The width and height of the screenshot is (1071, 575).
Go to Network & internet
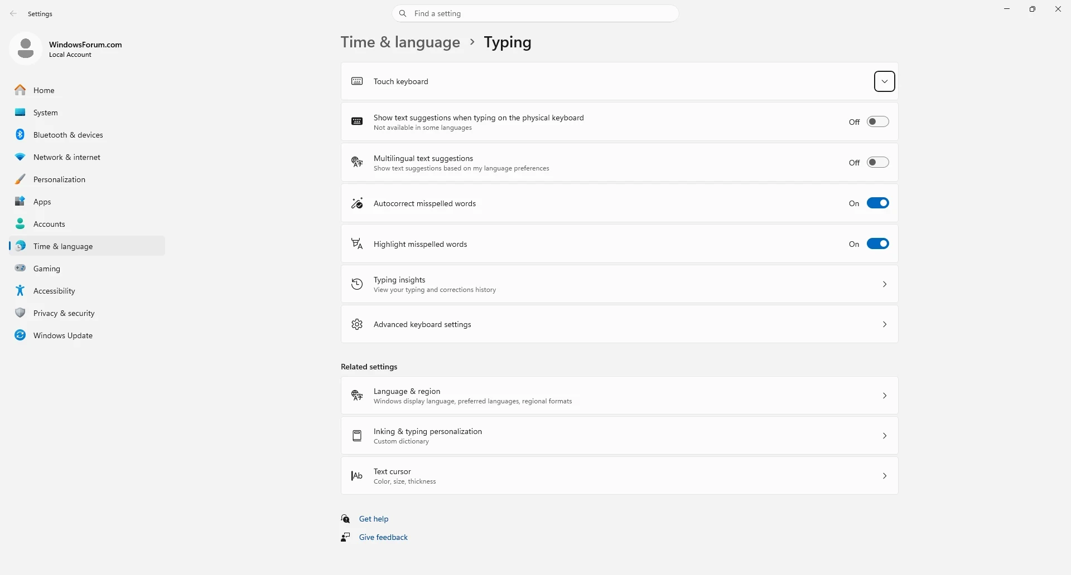pos(87,157)
